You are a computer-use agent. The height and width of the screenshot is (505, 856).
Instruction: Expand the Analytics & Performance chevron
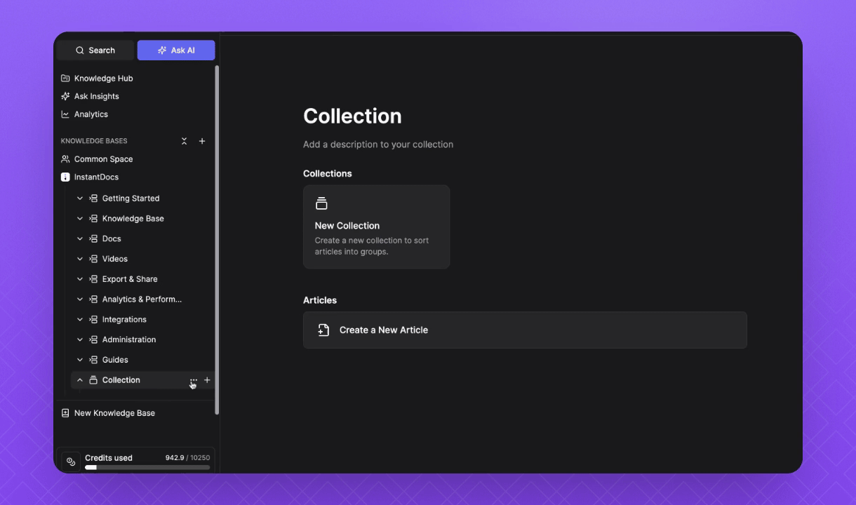tap(80, 299)
